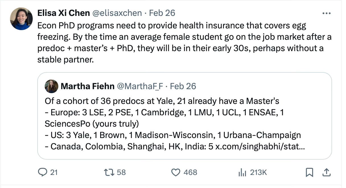Screen dimensions: 346x188
Task: Open the view analytics bar chart icon
Action: tap(242, 172)
